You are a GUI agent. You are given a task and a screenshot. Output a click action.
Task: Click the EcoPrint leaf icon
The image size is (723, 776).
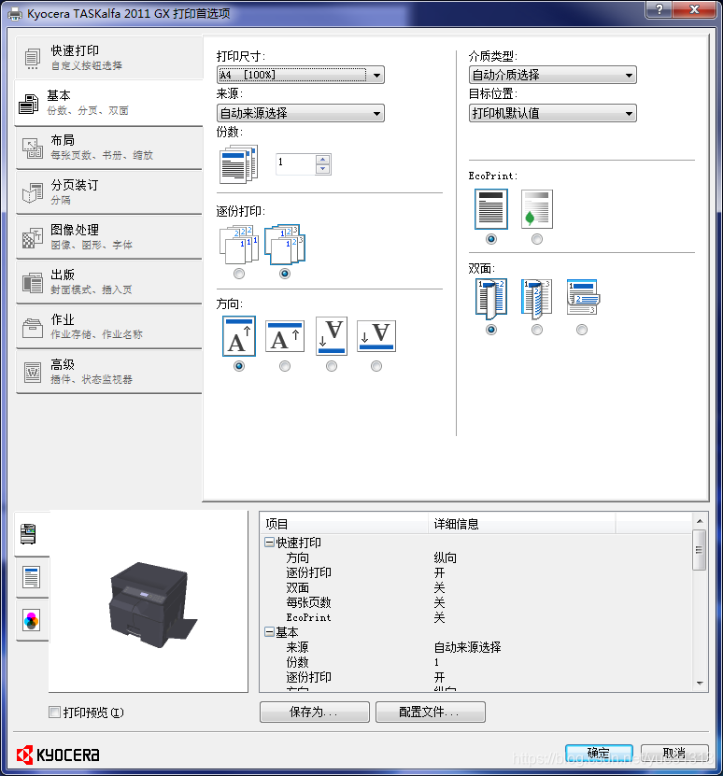(x=537, y=209)
